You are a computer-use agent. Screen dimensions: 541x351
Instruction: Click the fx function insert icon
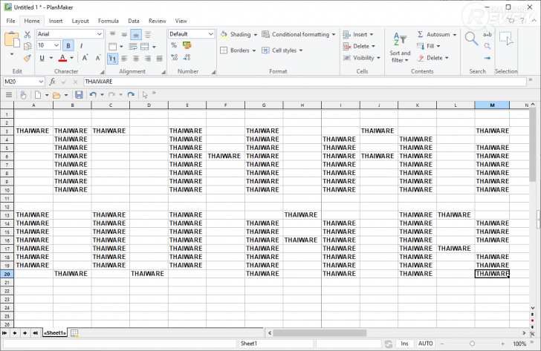[53, 82]
